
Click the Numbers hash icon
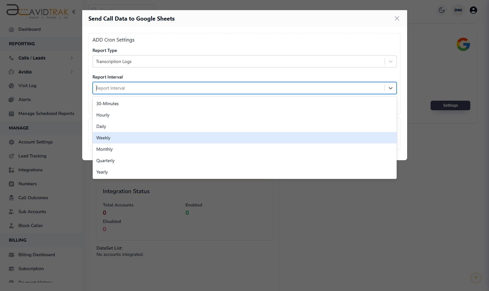[11, 184]
